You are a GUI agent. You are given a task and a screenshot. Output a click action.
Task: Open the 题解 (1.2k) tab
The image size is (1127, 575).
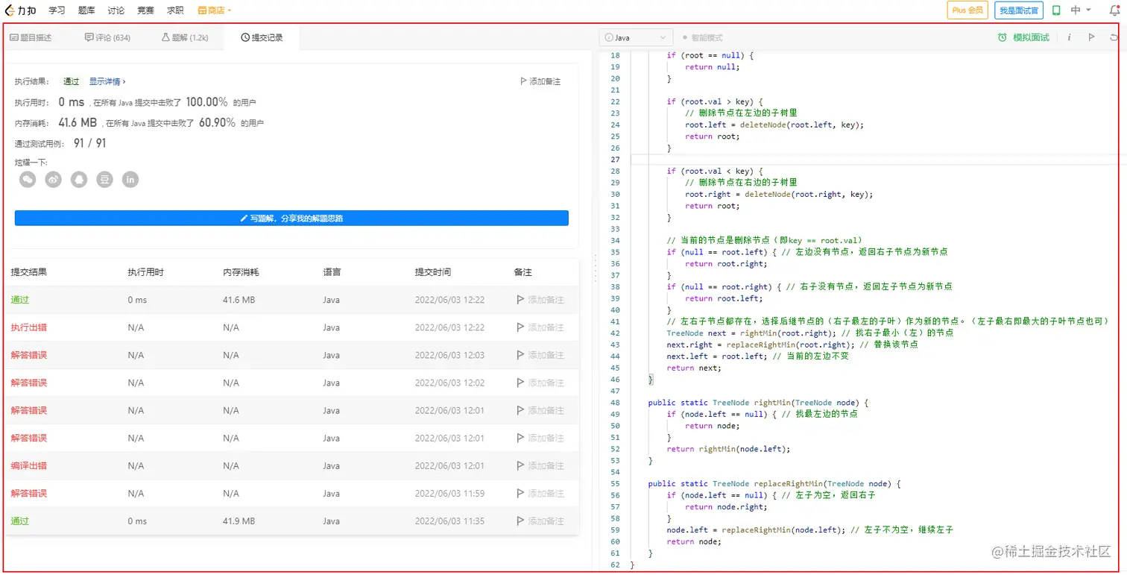pos(185,37)
